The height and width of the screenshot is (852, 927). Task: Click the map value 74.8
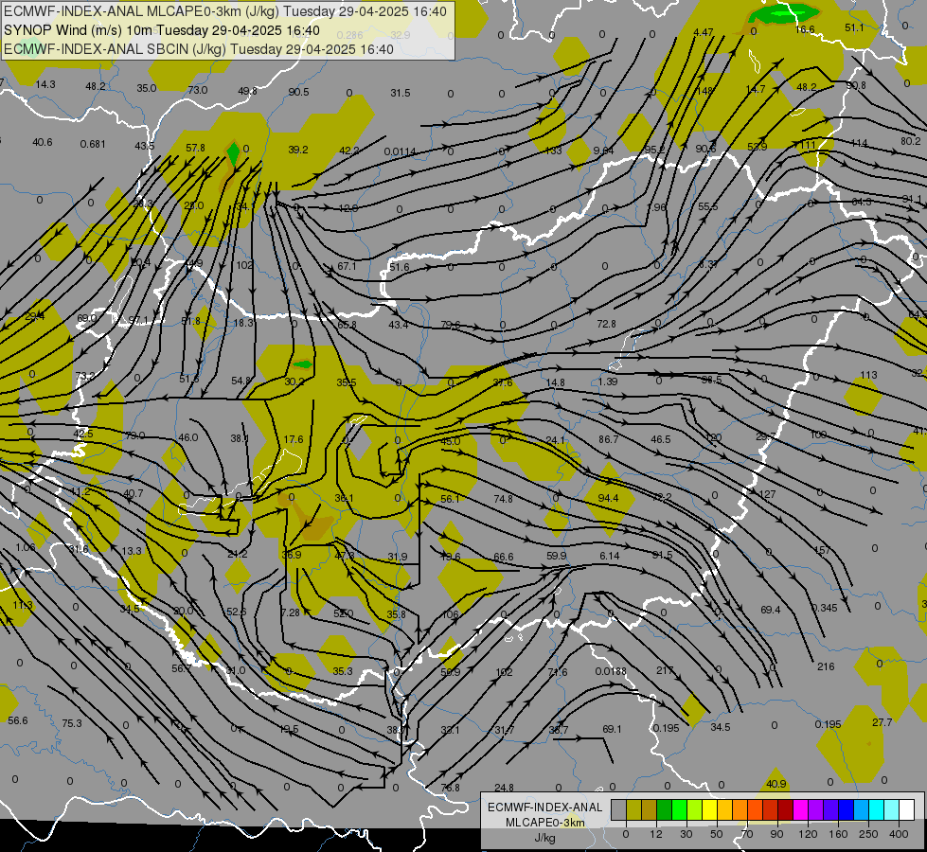coord(503,499)
